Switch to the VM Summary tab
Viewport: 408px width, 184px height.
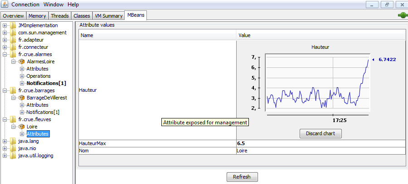[108, 16]
